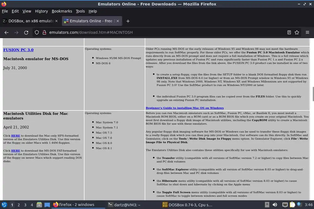
Task: Open the File menu
Action: point(5,11)
